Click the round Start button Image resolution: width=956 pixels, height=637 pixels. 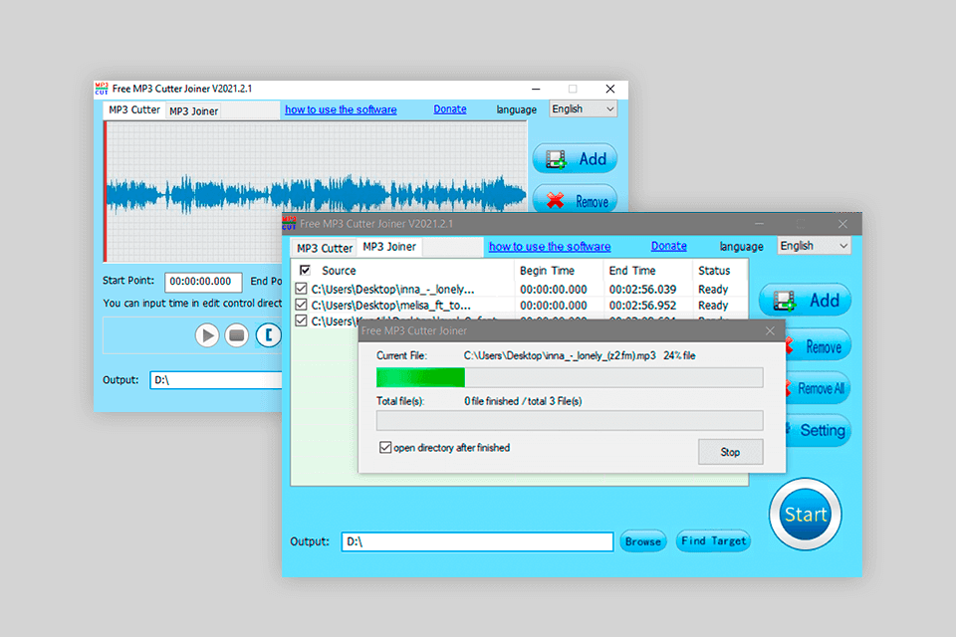click(805, 514)
